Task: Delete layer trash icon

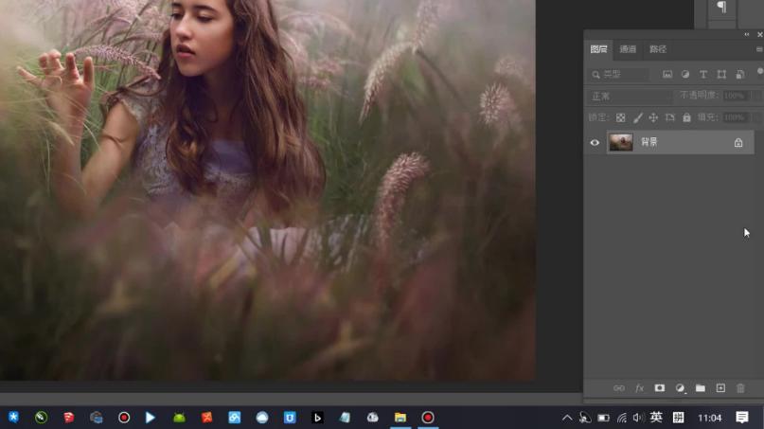Action: point(740,388)
